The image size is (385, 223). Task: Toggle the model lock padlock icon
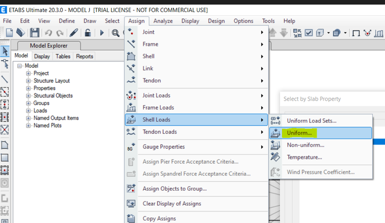(x=88, y=32)
